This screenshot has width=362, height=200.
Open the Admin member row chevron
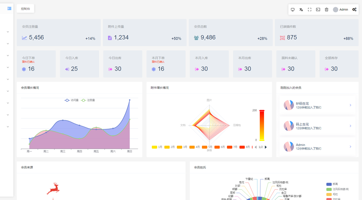point(350,147)
